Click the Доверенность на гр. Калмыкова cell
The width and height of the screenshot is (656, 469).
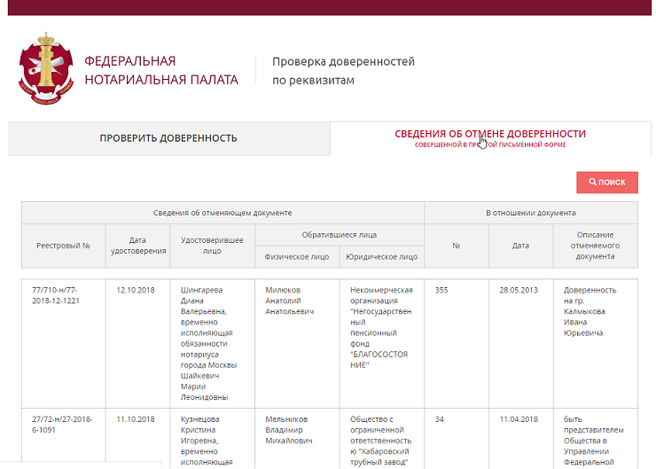click(596, 343)
